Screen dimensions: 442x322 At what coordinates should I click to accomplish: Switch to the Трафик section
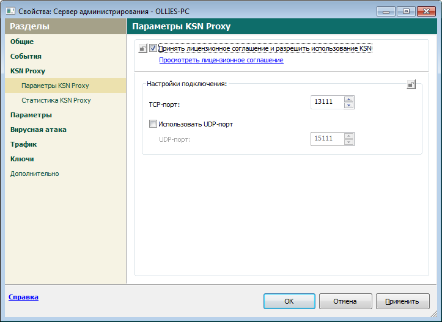[24, 144]
